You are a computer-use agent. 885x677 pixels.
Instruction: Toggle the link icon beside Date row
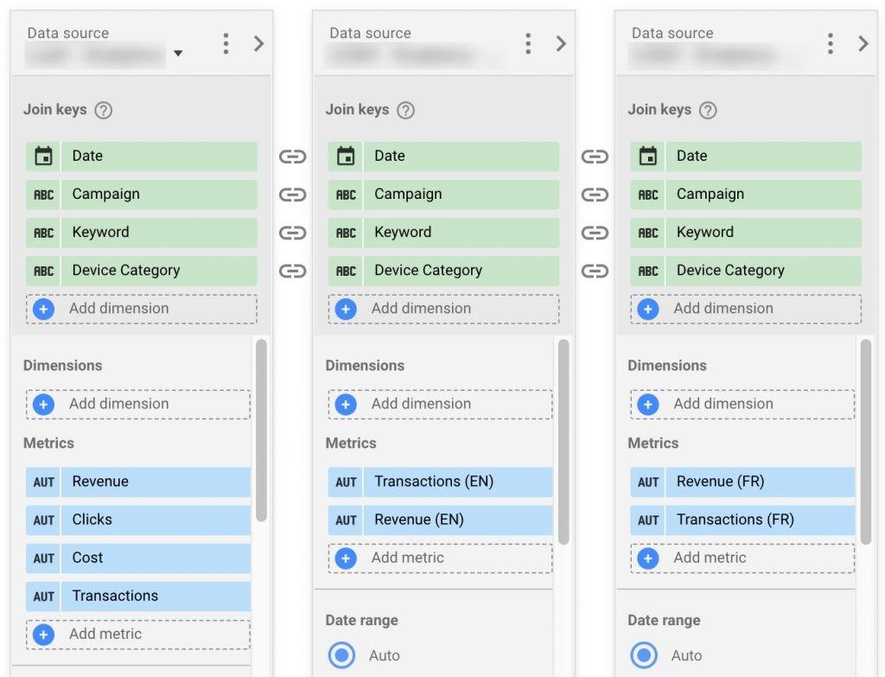[292, 156]
